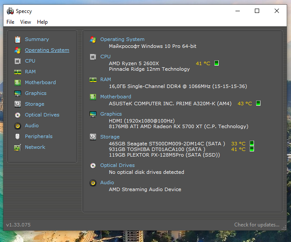Open the Help menu
Screen dimensions: 291x242
coord(42,22)
